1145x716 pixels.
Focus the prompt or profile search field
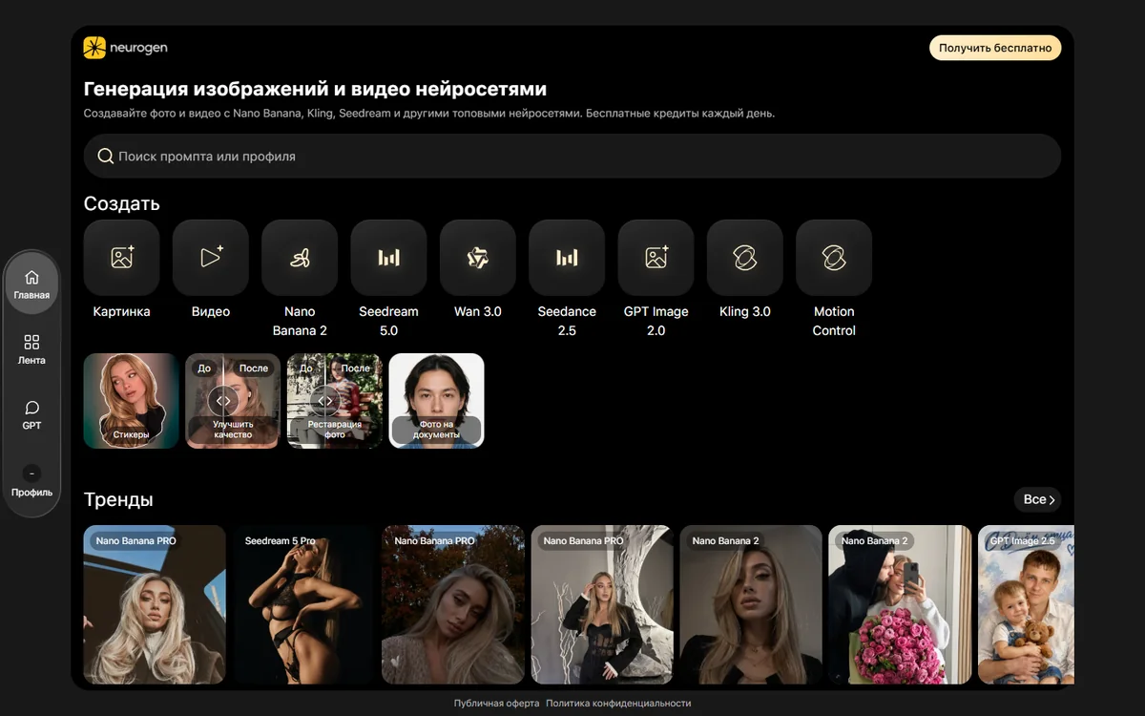572,156
